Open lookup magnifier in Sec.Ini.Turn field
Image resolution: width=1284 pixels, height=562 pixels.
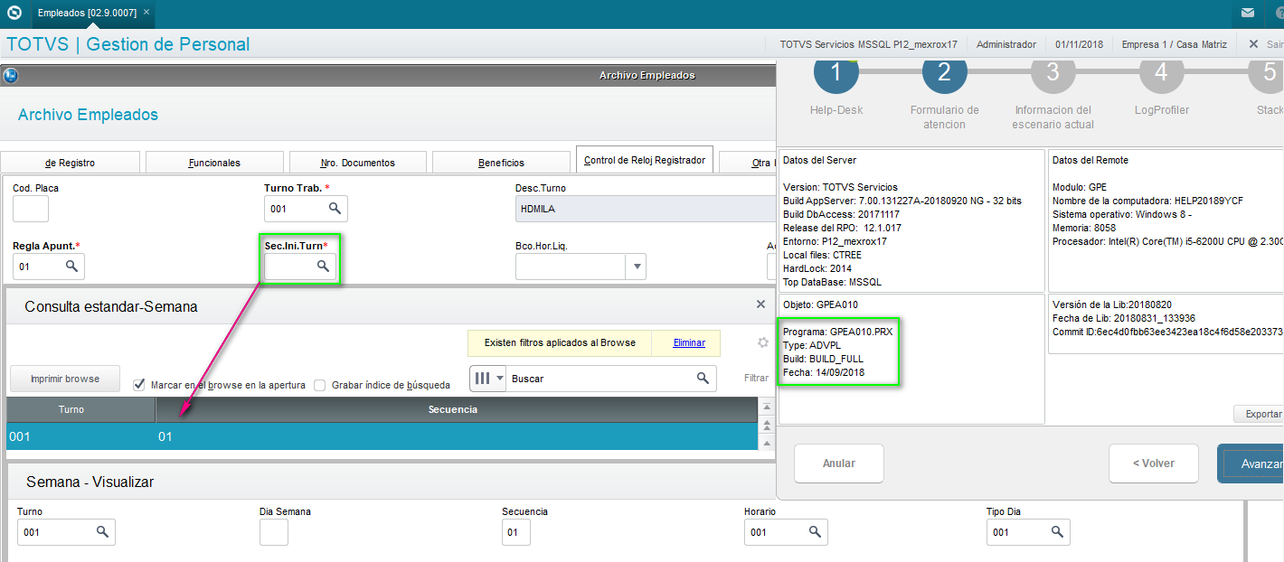(322, 267)
